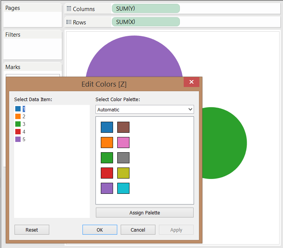
Task: Select the green palette color swatch
Action: (x=107, y=158)
